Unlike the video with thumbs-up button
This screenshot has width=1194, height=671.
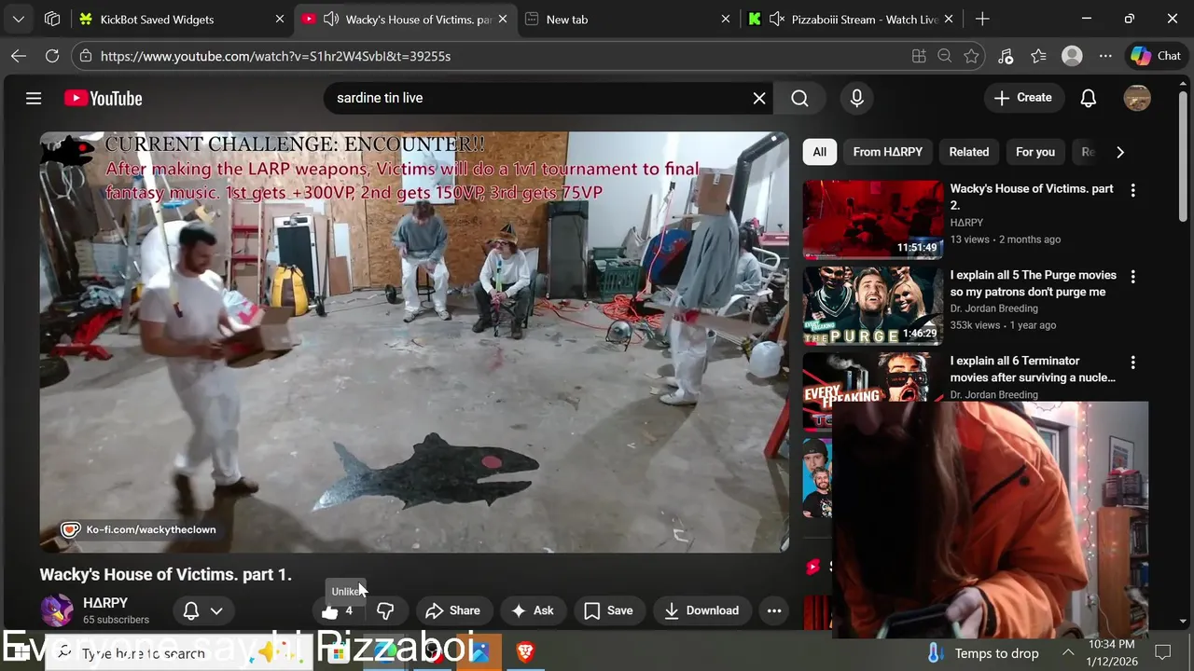(338, 611)
